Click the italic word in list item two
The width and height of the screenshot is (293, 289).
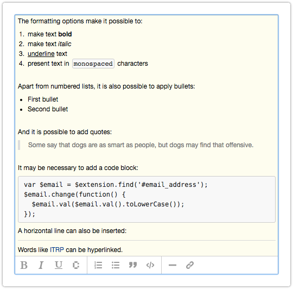click(65, 44)
